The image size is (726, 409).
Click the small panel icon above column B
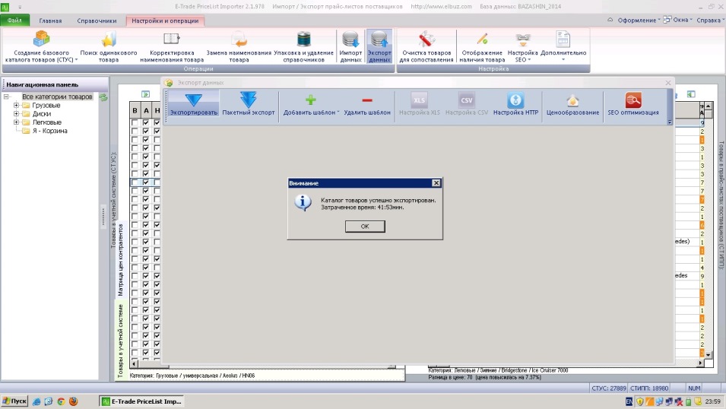click(x=145, y=94)
